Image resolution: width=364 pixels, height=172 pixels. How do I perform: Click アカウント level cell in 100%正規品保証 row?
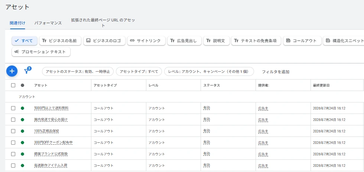pyautogui.click(x=157, y=131)
